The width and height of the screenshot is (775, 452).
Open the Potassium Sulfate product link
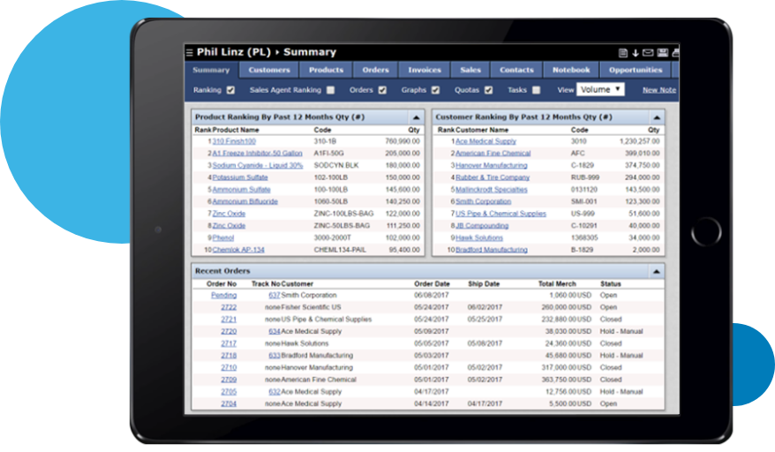pos(240,177)
